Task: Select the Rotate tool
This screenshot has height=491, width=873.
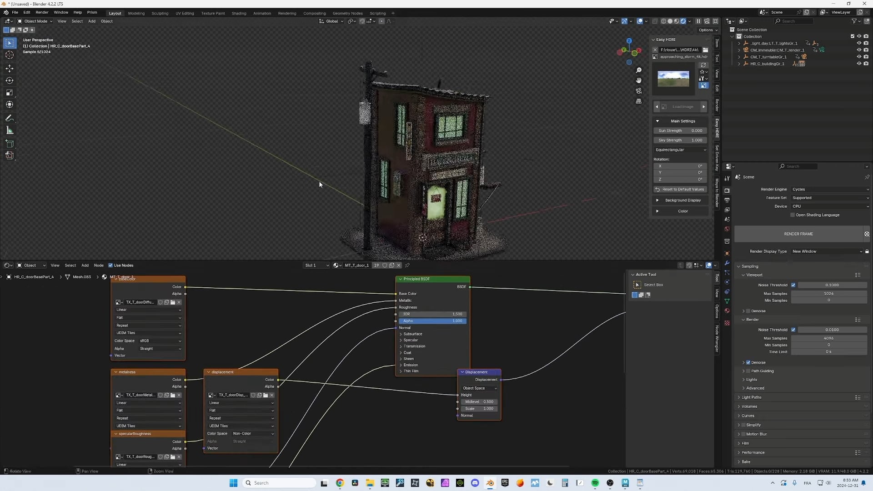Action: tap(9, 80)
